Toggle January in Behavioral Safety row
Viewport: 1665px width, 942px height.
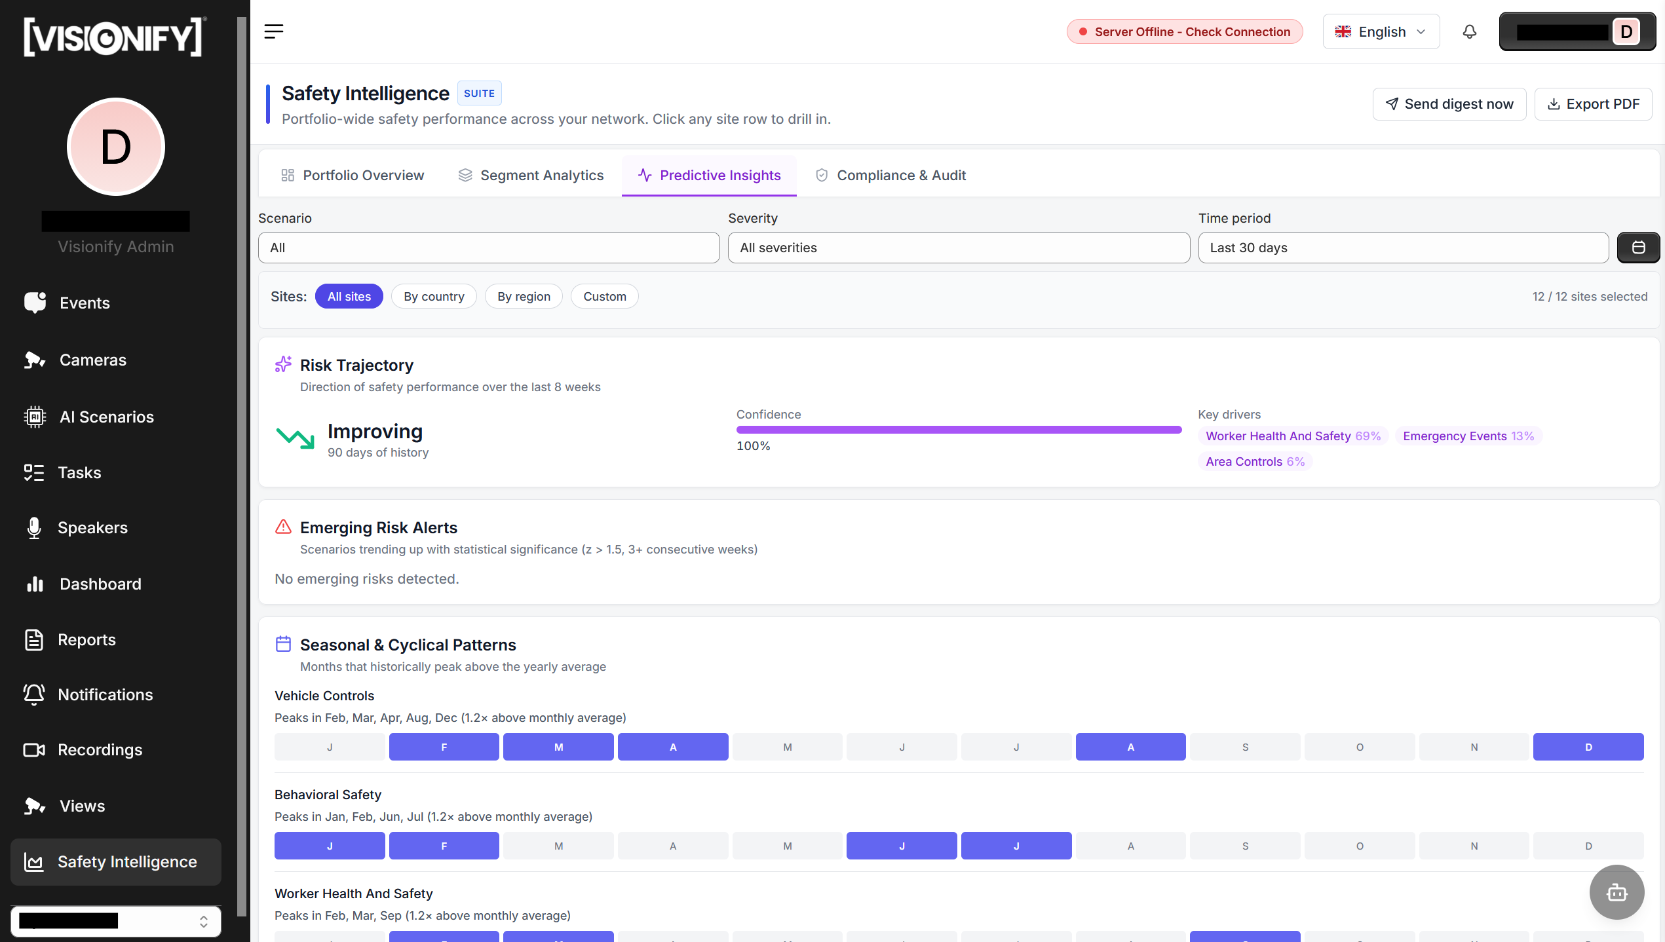[330, 846]
